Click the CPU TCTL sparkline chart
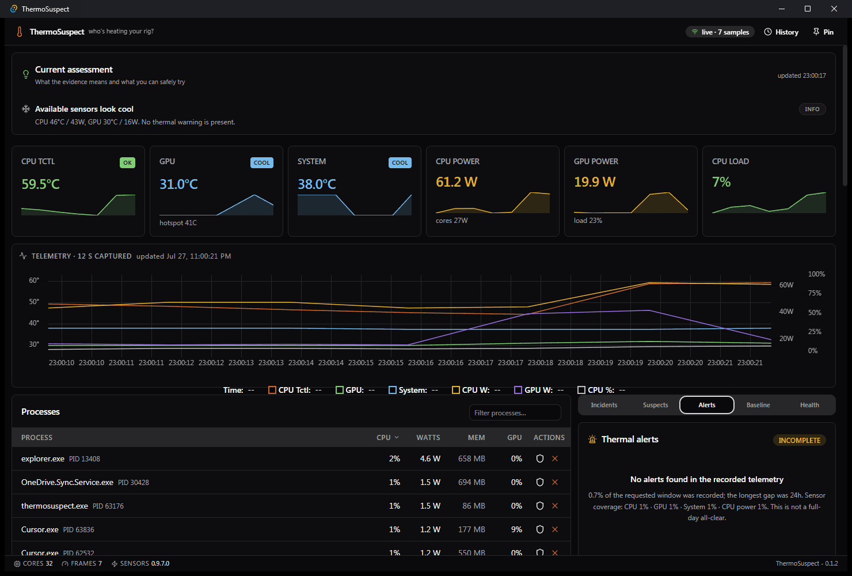Screen dimensions: 852x576 (x=78, y=204)
